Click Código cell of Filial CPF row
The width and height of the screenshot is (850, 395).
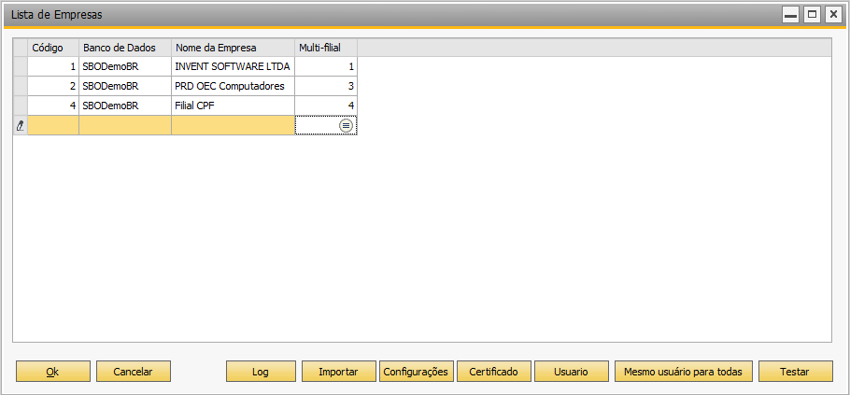[x=53, y=106]
